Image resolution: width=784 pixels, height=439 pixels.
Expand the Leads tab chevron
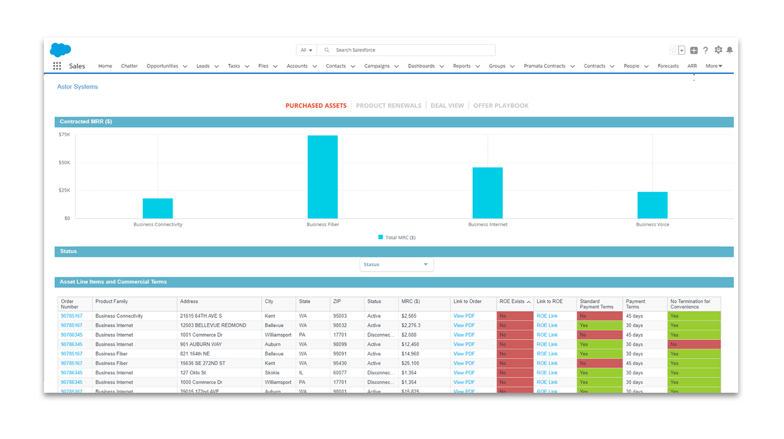216,67
